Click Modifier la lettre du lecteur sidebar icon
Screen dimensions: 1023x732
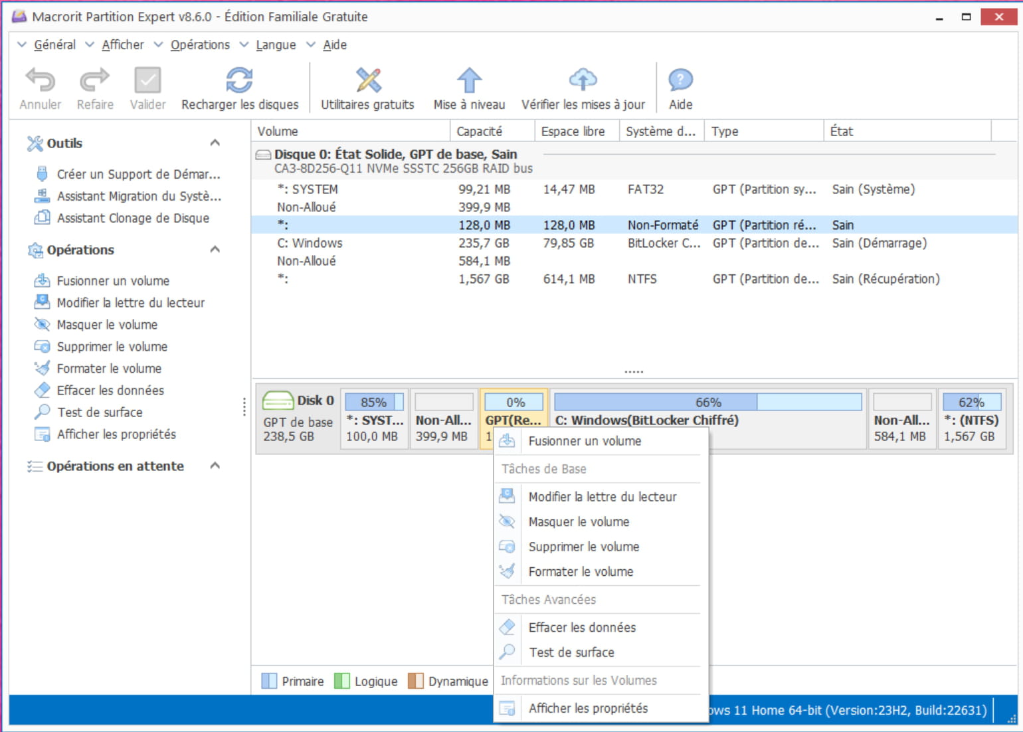42,302
